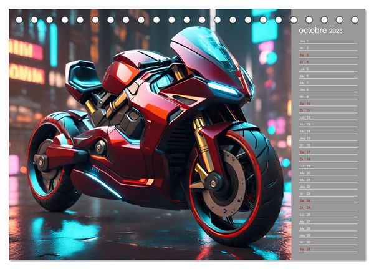Select the 'Lu 5' date row
The width and height of the screenshot is (374, 269).
pyautogui.click(x=328, y=69)
